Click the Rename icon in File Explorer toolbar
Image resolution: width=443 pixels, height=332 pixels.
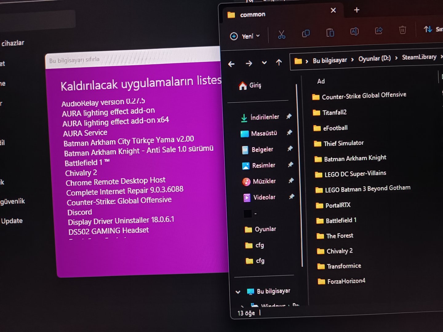(x=354, y=31)
